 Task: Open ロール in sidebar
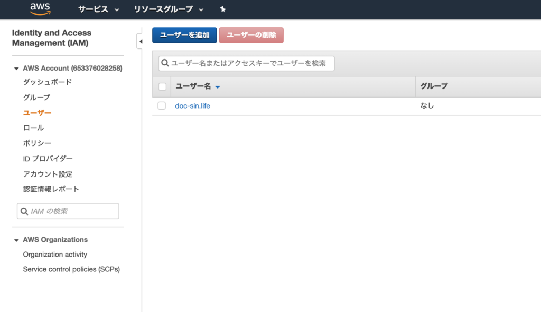33,128
